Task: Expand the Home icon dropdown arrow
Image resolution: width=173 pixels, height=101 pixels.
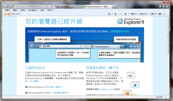Action: pos(112,14)
